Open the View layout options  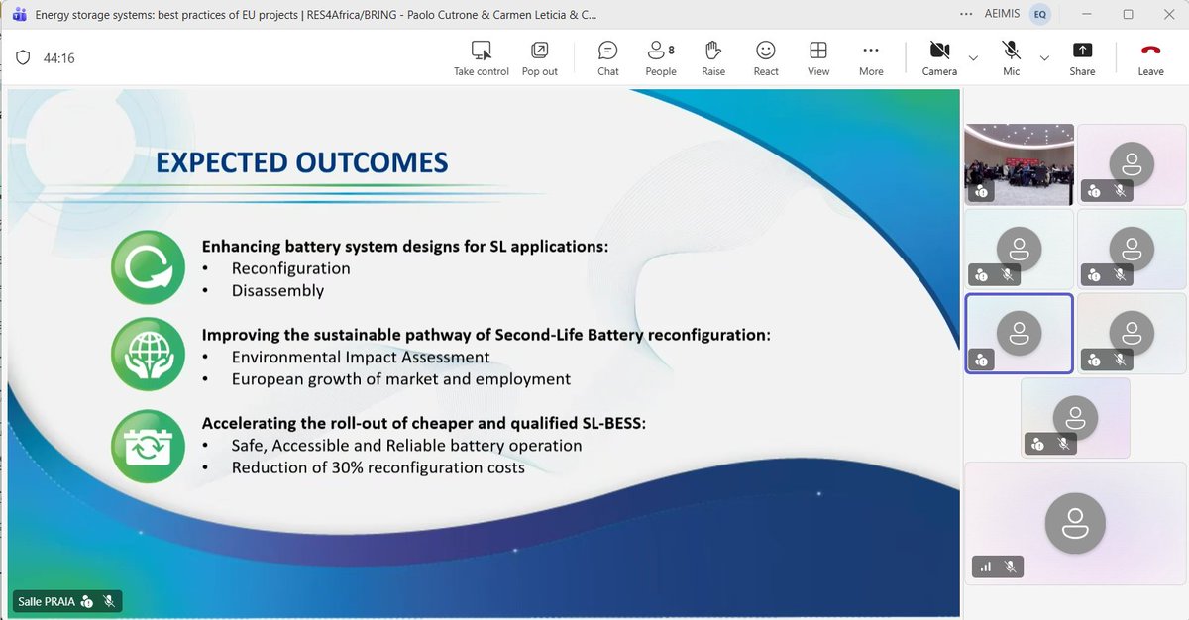818,58
